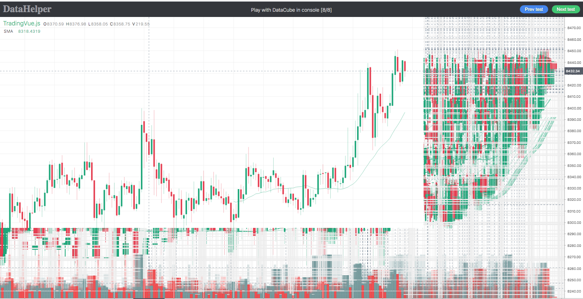Toggle the SMA indicator label
Viewport: 583px width, 299px height.
tap(9, 31)
